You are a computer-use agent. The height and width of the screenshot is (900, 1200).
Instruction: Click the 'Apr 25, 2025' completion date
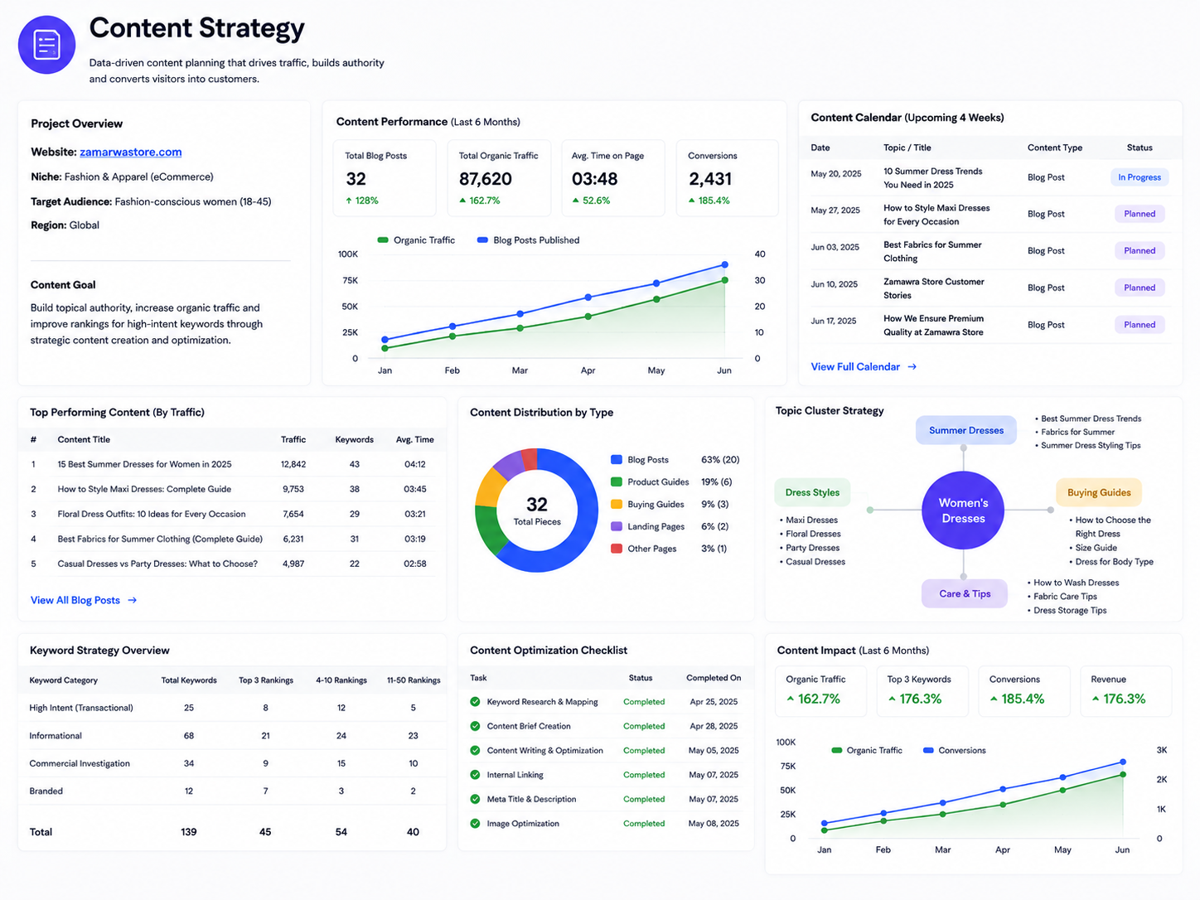tap(714, 701)
